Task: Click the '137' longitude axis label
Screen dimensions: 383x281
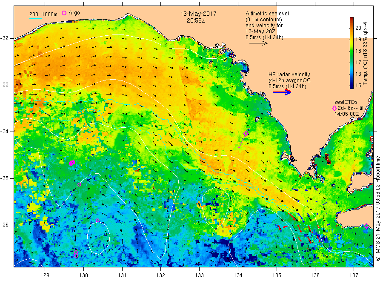Action: coord(354,275)
